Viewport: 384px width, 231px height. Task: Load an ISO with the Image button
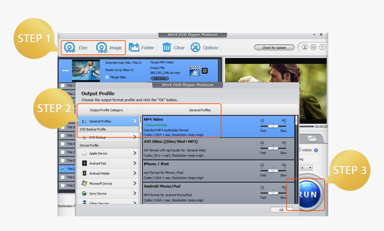click(x=109, y=47)
